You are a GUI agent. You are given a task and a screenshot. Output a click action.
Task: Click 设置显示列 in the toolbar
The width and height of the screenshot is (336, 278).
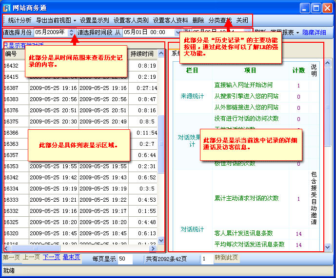click(94, 20)
